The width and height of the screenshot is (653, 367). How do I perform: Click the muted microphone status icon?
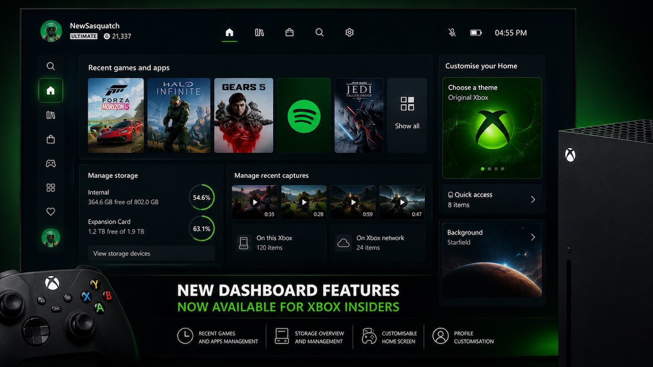coord(452,33)
